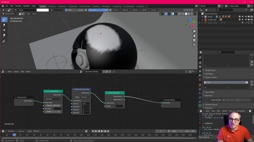Open the Render menu
This screenshot has width=254, height=142.
[18, 6]
